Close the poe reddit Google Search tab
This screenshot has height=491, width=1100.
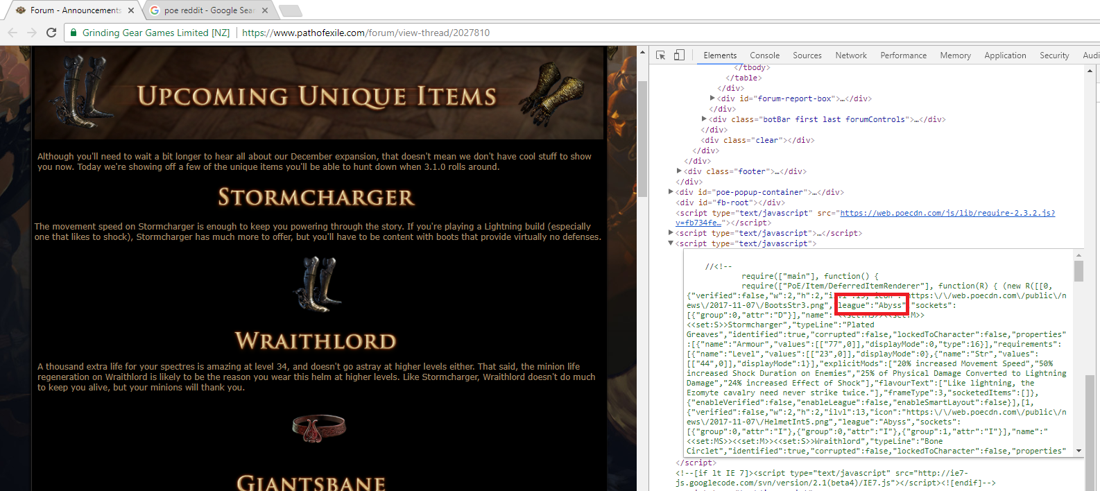(265, 10)
